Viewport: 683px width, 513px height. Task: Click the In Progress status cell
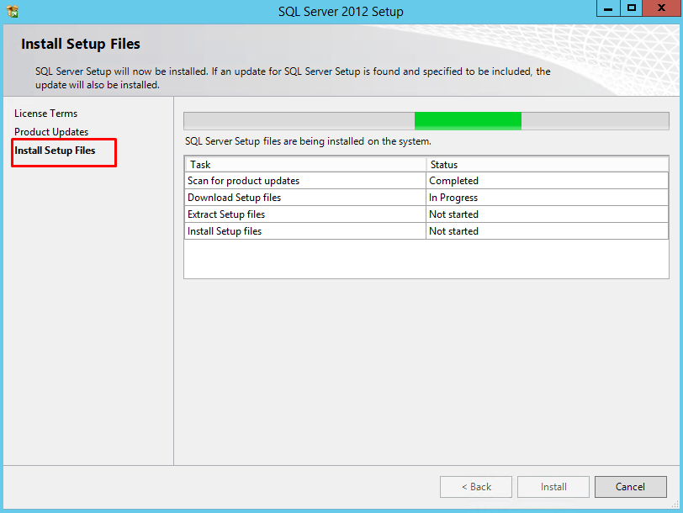coord(453,198)
